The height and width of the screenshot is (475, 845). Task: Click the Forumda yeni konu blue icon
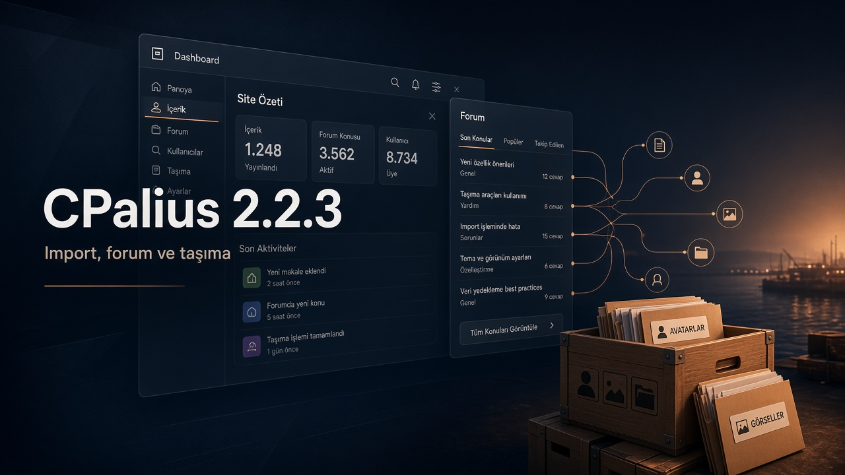(252, 311)
